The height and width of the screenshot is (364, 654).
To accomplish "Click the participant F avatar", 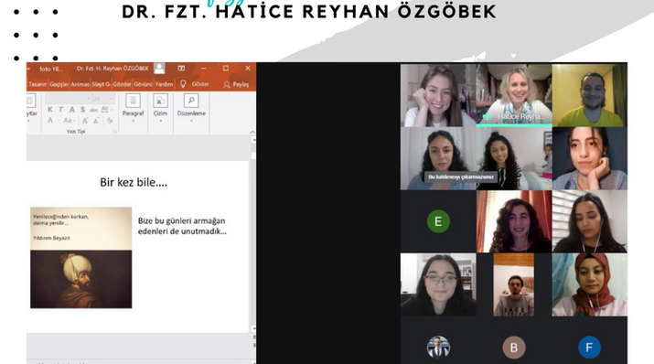I will 589,348.
